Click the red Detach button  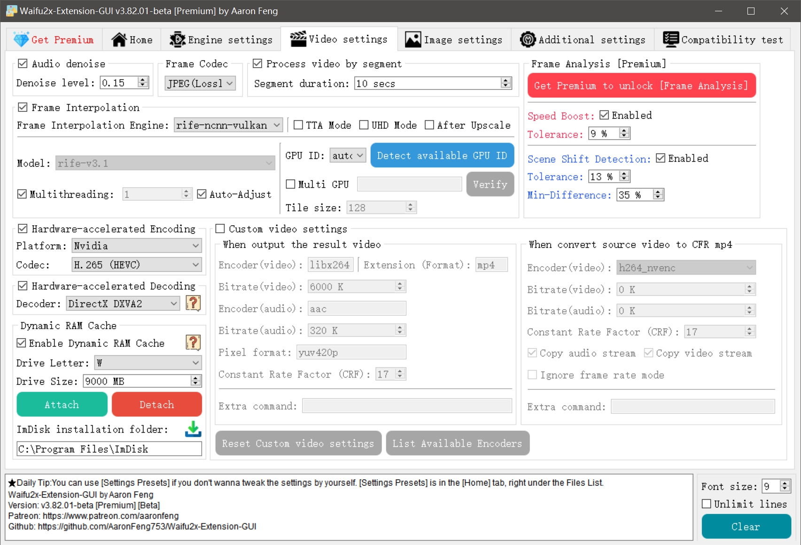pyautogui.click(x=157, y=404)
